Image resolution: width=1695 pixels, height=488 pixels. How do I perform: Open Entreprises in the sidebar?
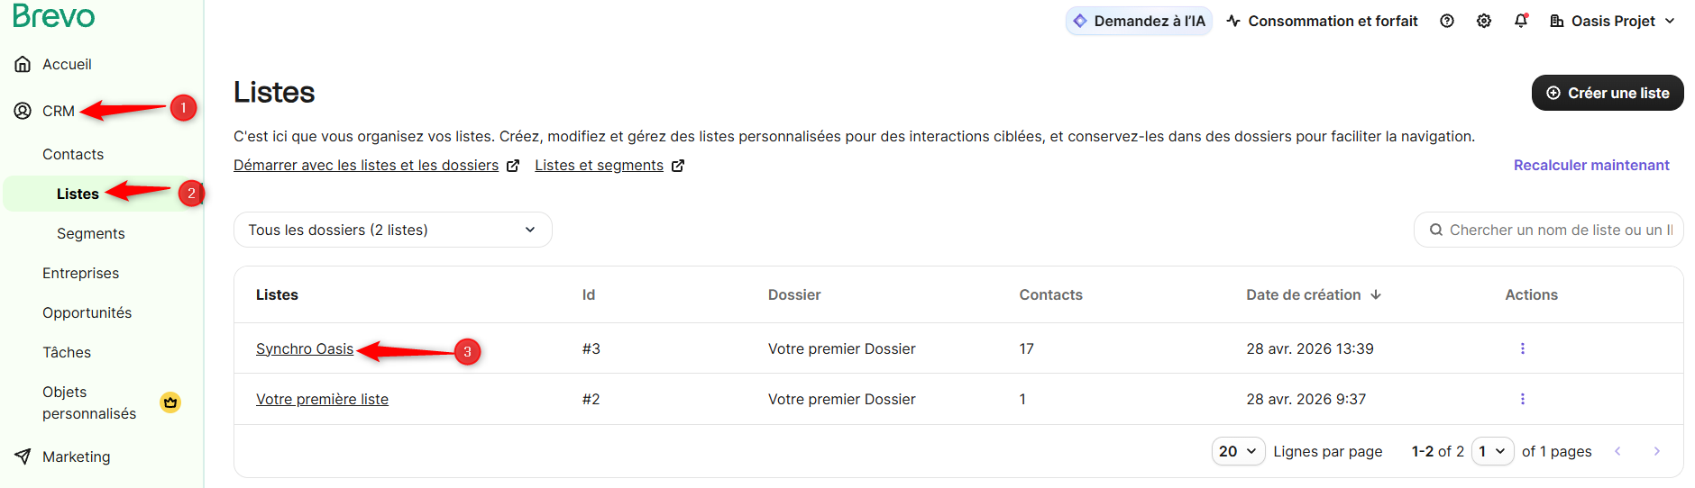coord(80,273)
